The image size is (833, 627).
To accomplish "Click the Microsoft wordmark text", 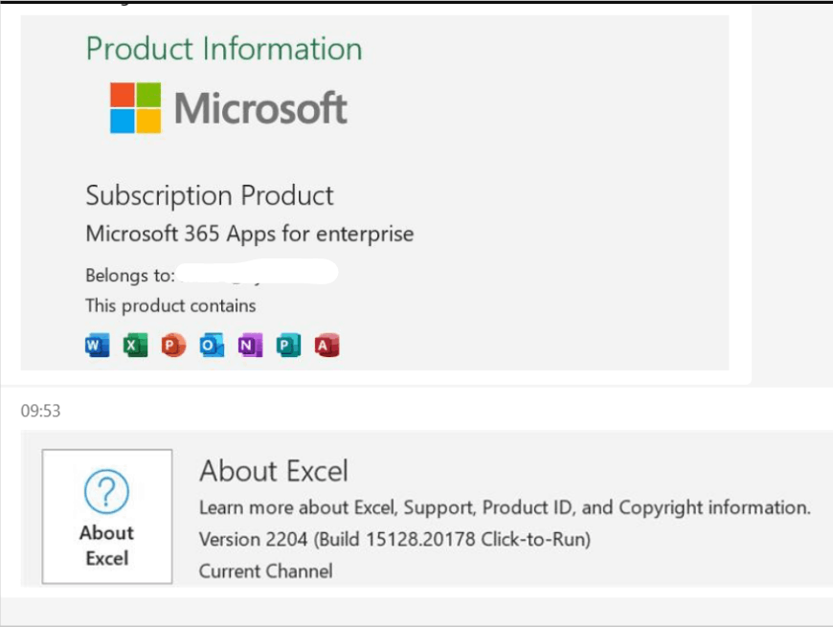I will point(260,108).
